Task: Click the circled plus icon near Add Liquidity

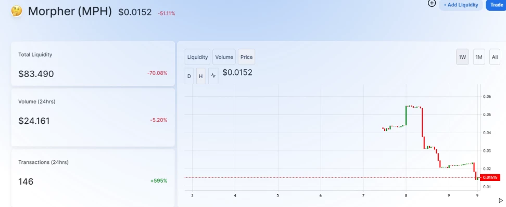Action: tap(432, 4)
